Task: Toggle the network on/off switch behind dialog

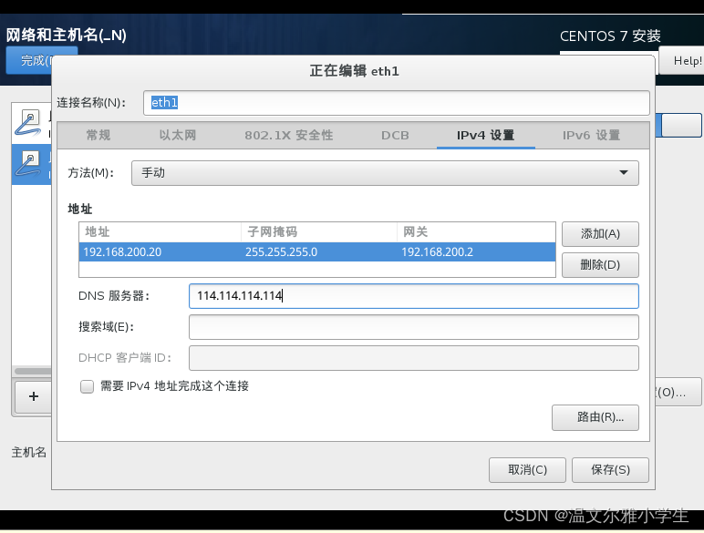Action: [x=678, y=125]
